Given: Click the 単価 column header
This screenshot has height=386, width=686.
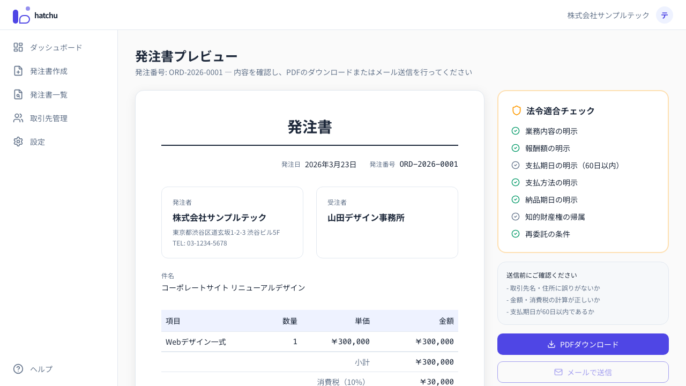Looking at the screenshot, I should tap(362, 321).
